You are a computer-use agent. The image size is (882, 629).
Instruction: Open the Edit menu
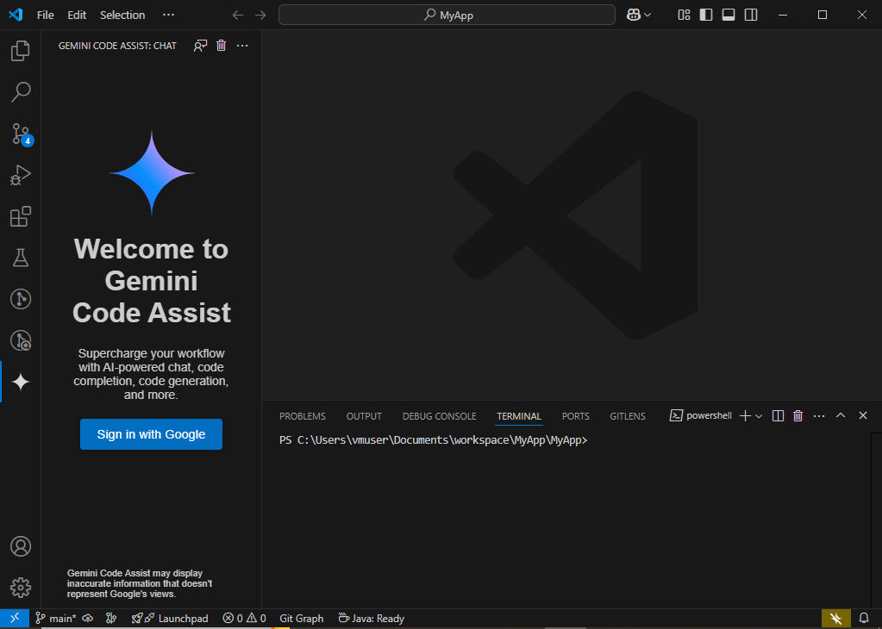point(77,16)
